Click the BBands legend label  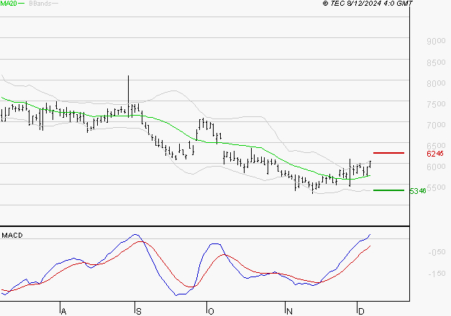click(40, 4)
